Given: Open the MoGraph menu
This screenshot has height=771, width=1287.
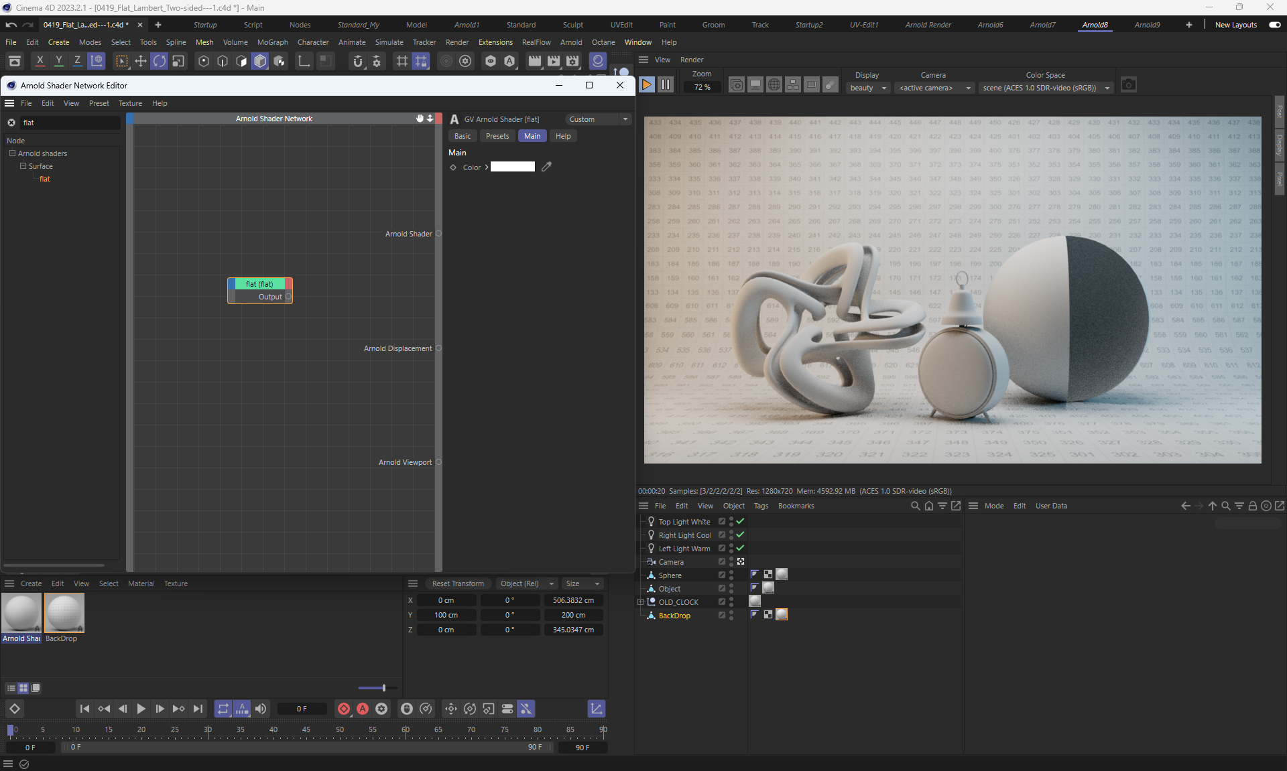Looking at the screenshot, I should click(272, 42).
